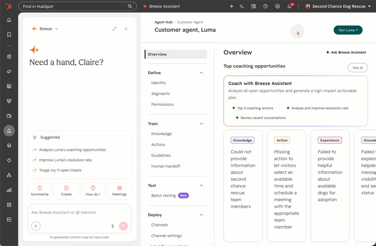The height and width of the screenshot is (246, 376).
Task: Open the Action card about scheduling a meeting
Action: coord(286,186)
